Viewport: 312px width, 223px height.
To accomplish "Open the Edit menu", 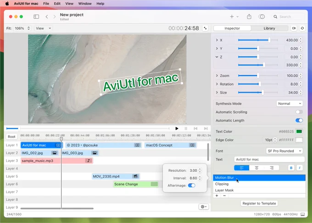I will coord(57,4).
